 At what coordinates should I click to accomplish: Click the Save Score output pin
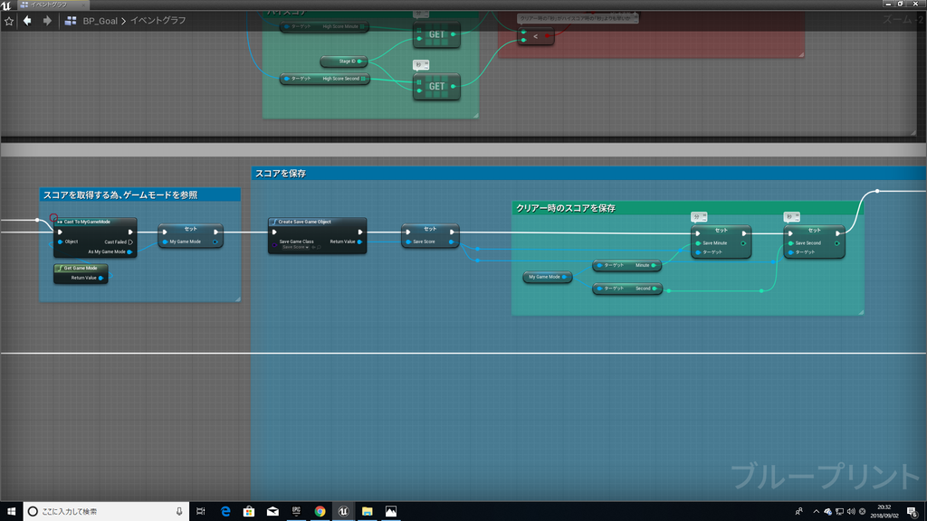coord(451,242)
